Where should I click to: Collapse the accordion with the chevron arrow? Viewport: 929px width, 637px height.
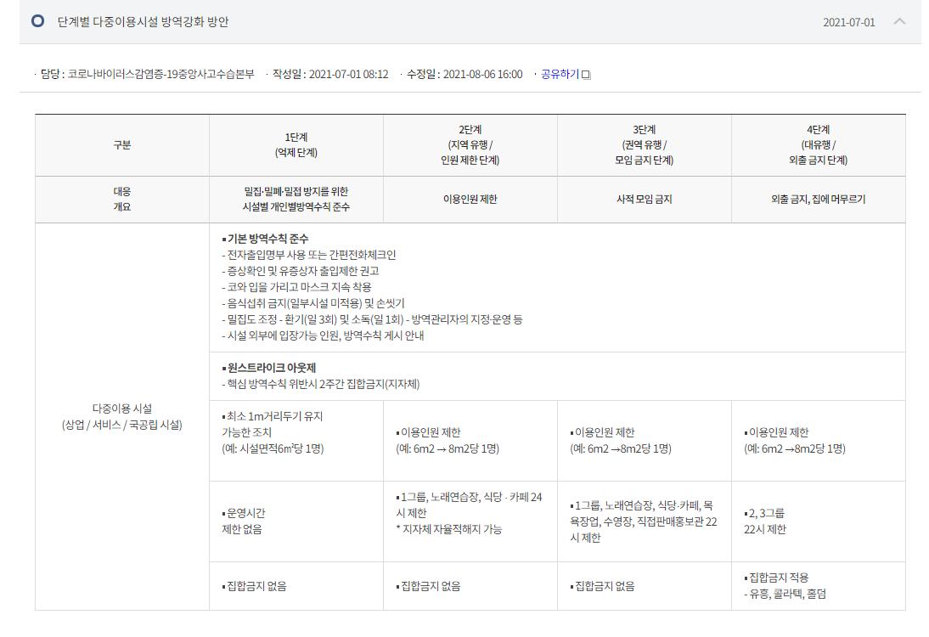click(898, 21)
